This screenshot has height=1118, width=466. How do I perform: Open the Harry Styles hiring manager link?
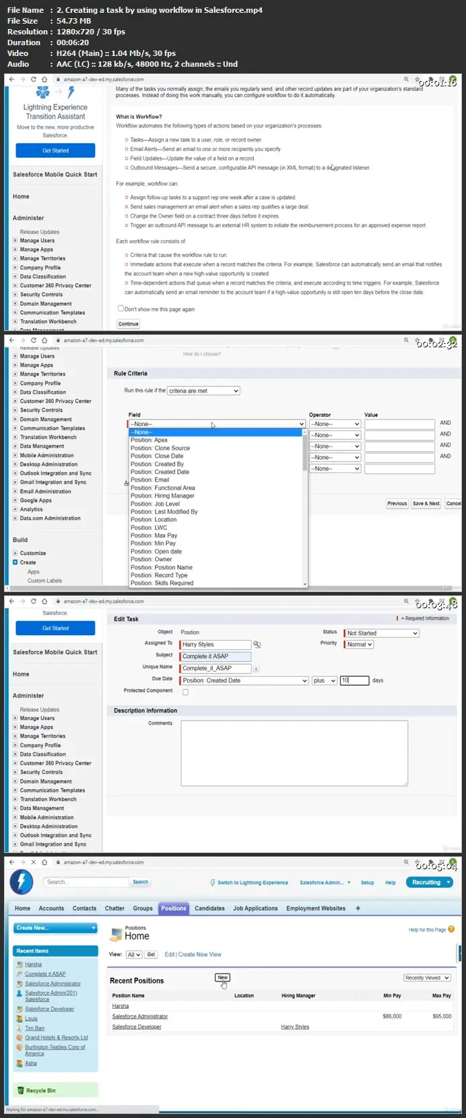(295, 1027)
